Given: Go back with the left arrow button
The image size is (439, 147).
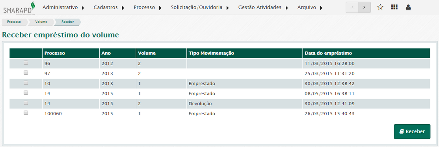Looking at the screenshot, I should [352, 7].
